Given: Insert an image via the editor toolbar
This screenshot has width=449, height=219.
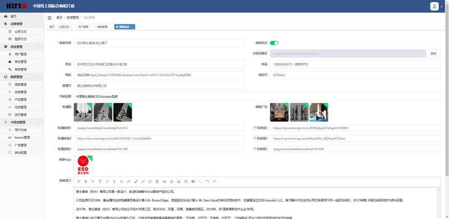Looking at the screenshot, I should point(178,181).
